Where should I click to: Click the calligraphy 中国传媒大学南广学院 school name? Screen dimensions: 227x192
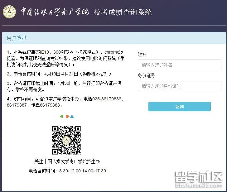point(55,12)
